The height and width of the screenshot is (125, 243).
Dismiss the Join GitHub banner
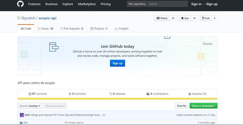(x=207, y=44)
